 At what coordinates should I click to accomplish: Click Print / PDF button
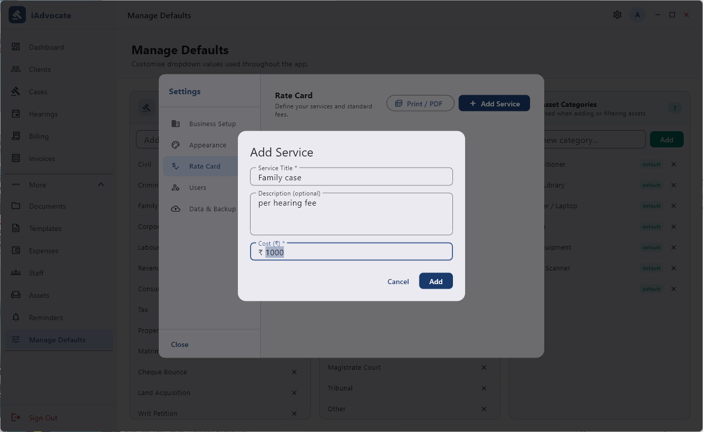pyautogui.click(x=420, y=103)
